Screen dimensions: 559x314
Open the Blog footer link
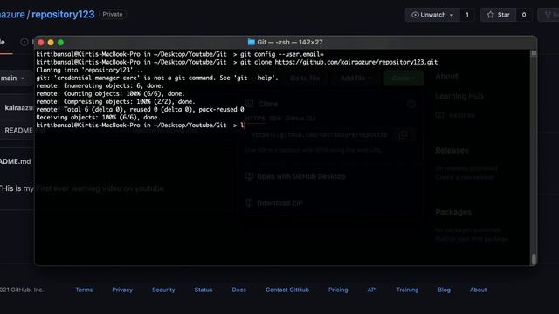(444, 290)
